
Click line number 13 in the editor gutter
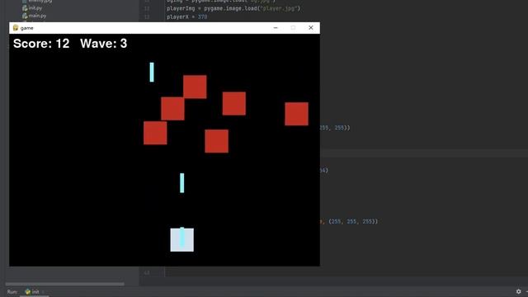tap(147, 16)
